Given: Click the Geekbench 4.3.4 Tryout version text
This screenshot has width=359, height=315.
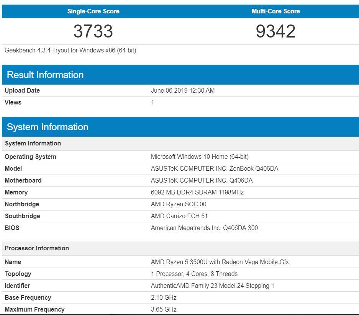Looking at the screenshot, I should 70,50.
